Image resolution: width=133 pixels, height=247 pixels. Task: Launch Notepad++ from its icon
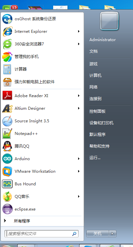(x=7, y=134)
